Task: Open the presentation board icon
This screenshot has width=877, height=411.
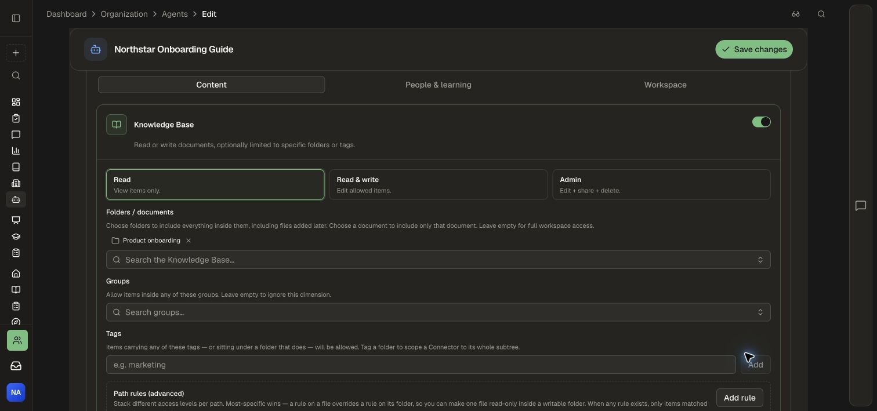Action: pyautogui.click(x=16, y=220)
